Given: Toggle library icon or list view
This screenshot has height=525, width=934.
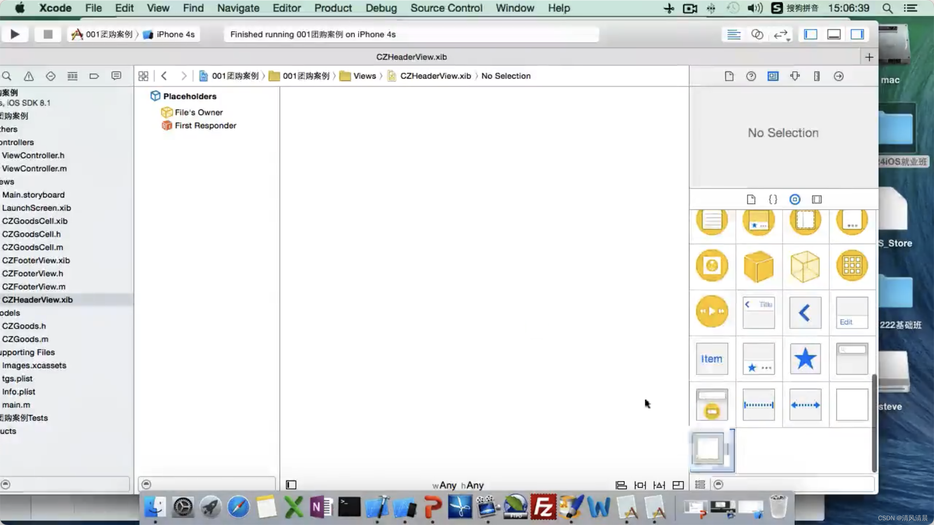Looking at the screenshot, I should (x=700, y=485).
